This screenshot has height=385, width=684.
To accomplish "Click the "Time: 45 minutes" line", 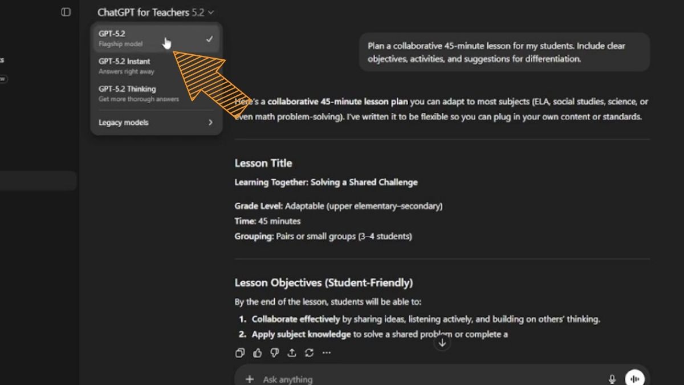I will (267, 221).
